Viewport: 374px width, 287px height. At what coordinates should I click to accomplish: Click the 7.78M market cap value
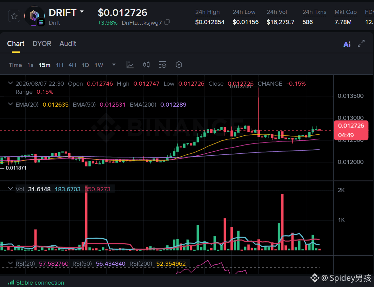point(343,22)
